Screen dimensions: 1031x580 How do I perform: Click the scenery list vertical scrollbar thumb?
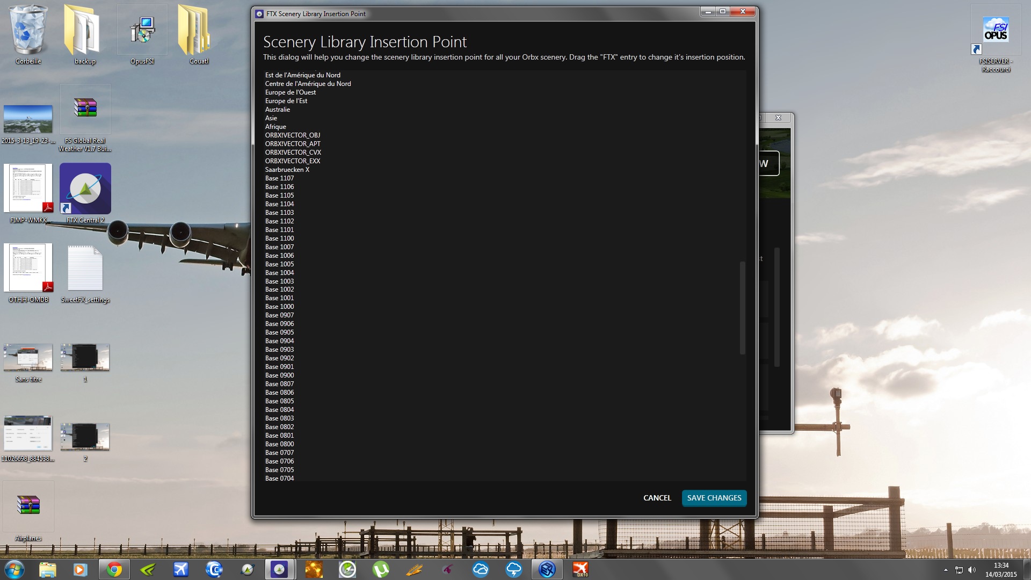click(743, 308)
